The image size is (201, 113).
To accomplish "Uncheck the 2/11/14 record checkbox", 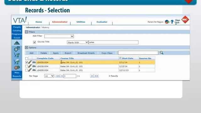I will (x=26, y=62).
